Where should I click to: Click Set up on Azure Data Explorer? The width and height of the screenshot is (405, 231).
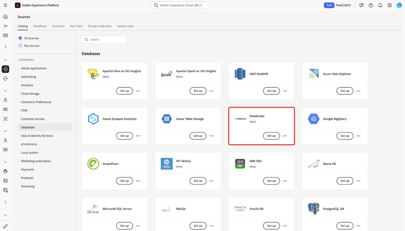pos(345,91)
